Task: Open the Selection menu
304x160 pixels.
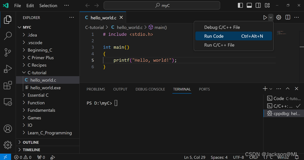Action: coord(48,6)
